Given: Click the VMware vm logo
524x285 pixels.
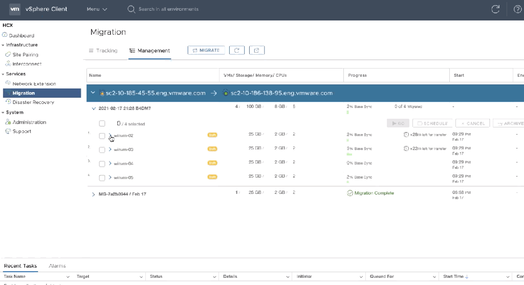Looking at the screenshot, I should coord(15,9).
